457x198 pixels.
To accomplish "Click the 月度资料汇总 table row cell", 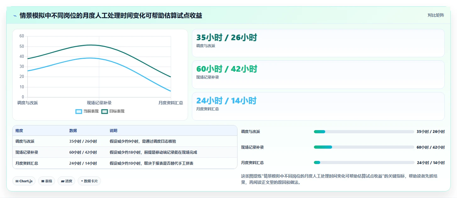I will (x=27, y=163).
